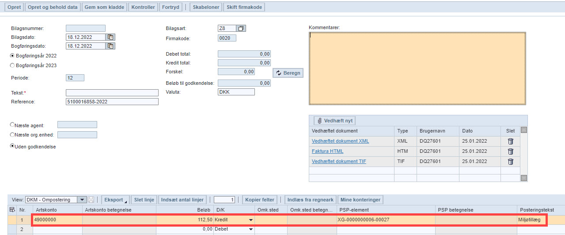Click the Beregn button

288,73
